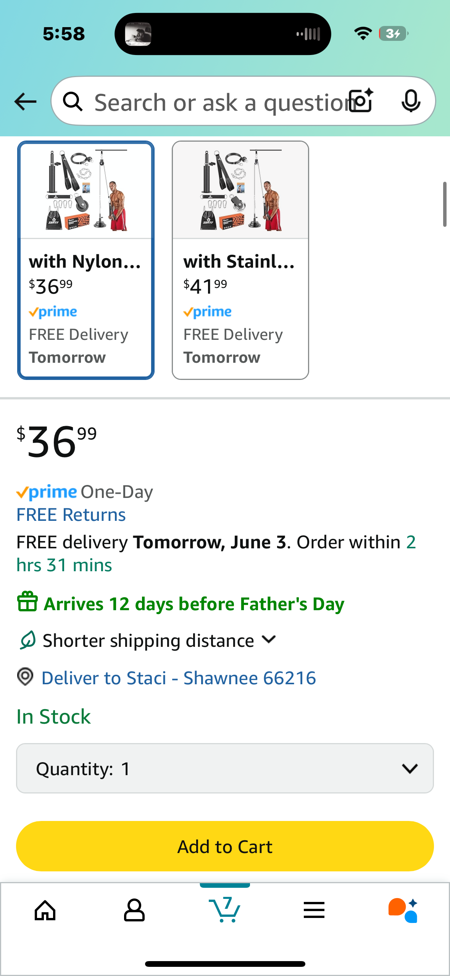Tap the delivery location pin icon
The image size is (450, 976).
tap(25, 677)
